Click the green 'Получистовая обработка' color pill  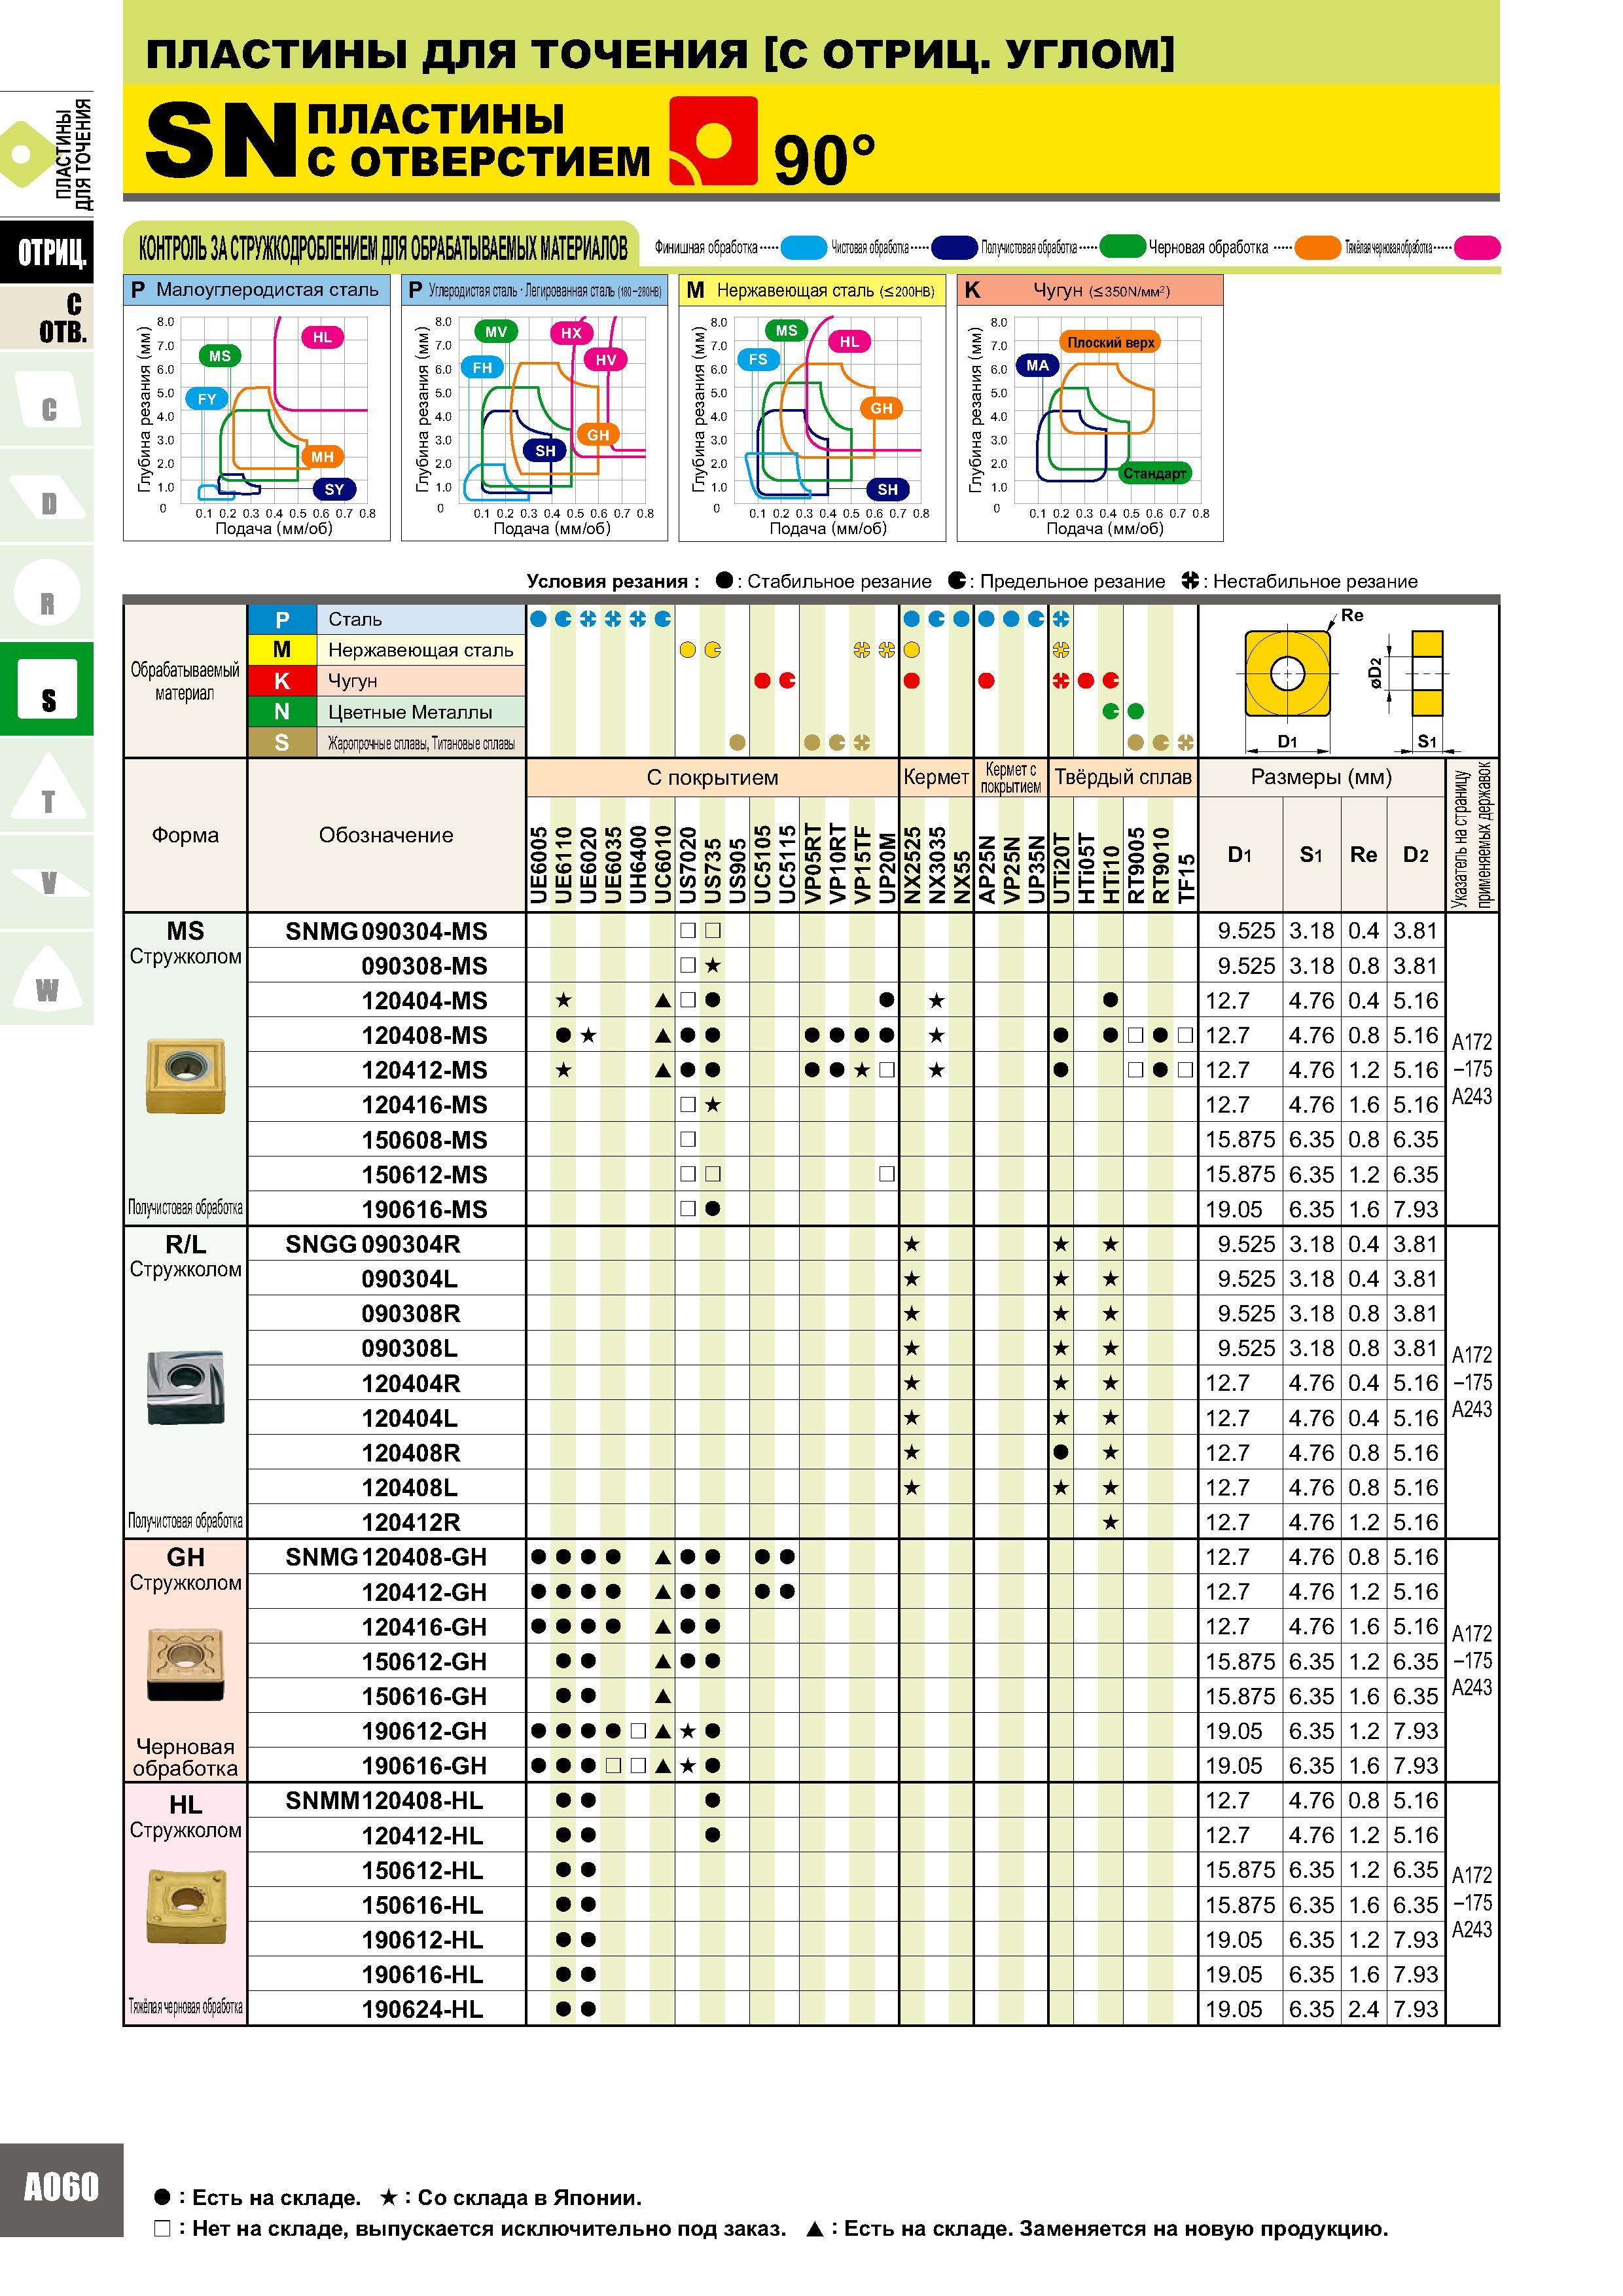(1122, 247)
